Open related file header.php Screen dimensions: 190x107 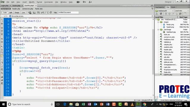(16, 9)
